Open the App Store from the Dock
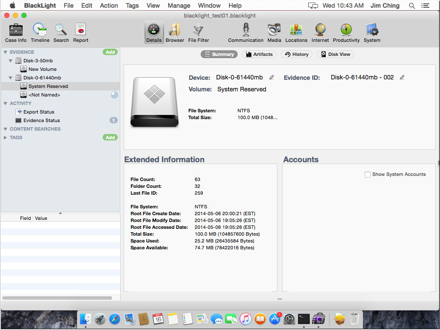This screenshot has width=440, height=330. (x=274, y=319)
